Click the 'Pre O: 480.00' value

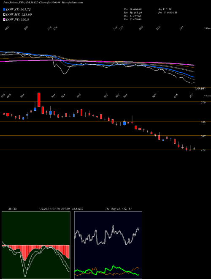pyautogui.click(x=133, y=9)
